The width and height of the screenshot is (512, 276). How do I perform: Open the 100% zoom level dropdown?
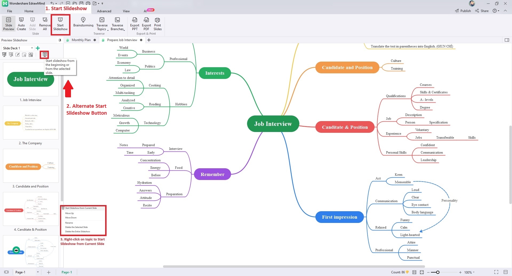[469, 272]
